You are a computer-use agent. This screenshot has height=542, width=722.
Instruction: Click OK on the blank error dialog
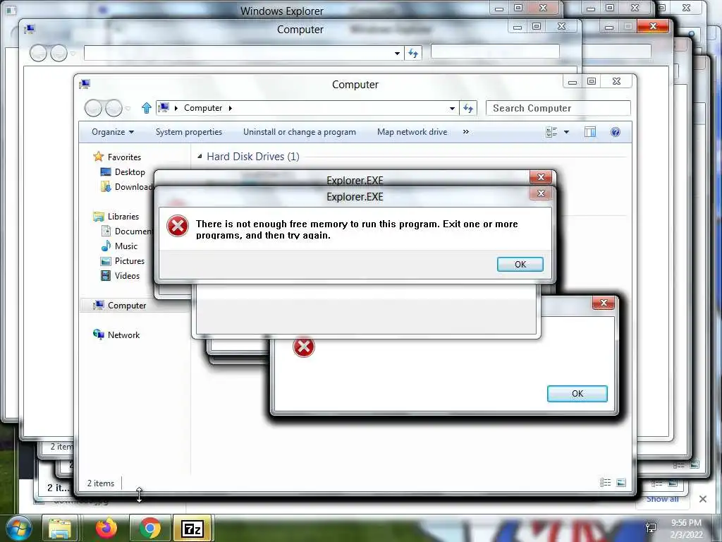tap(577, 394)
